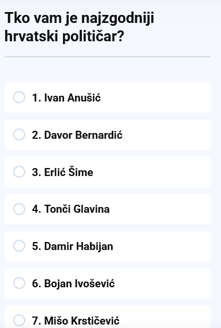
Task: Tap the "3. Erlić Šime" answer label
Action: point(62,172)
